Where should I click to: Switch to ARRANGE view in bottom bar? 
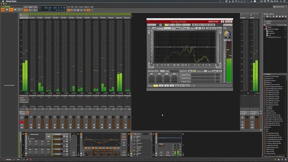(x=9, y=160)
